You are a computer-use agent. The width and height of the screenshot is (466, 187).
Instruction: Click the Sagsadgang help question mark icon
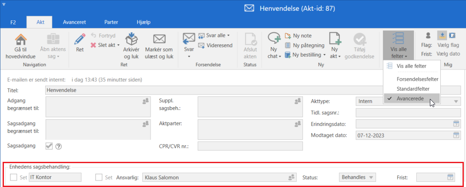click(x=58, y=146)
